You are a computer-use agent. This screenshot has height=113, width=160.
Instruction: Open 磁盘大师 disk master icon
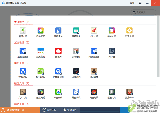tap(112, 92)
